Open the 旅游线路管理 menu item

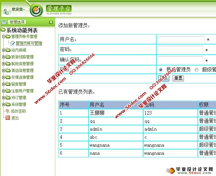point(22,57)
